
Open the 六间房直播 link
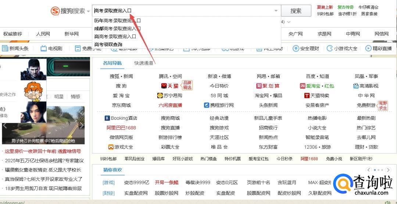(170, 105)
